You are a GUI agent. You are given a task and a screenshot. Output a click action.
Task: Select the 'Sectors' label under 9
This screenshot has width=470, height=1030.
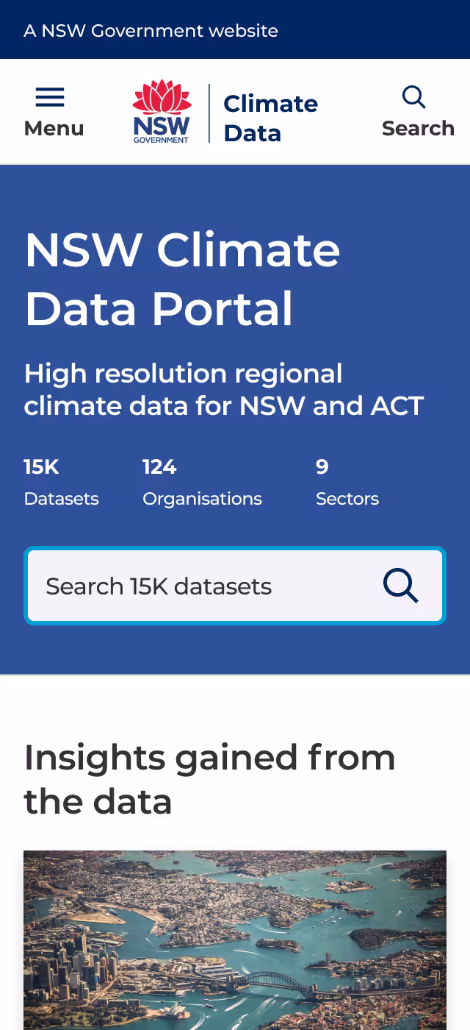[347, 498]
